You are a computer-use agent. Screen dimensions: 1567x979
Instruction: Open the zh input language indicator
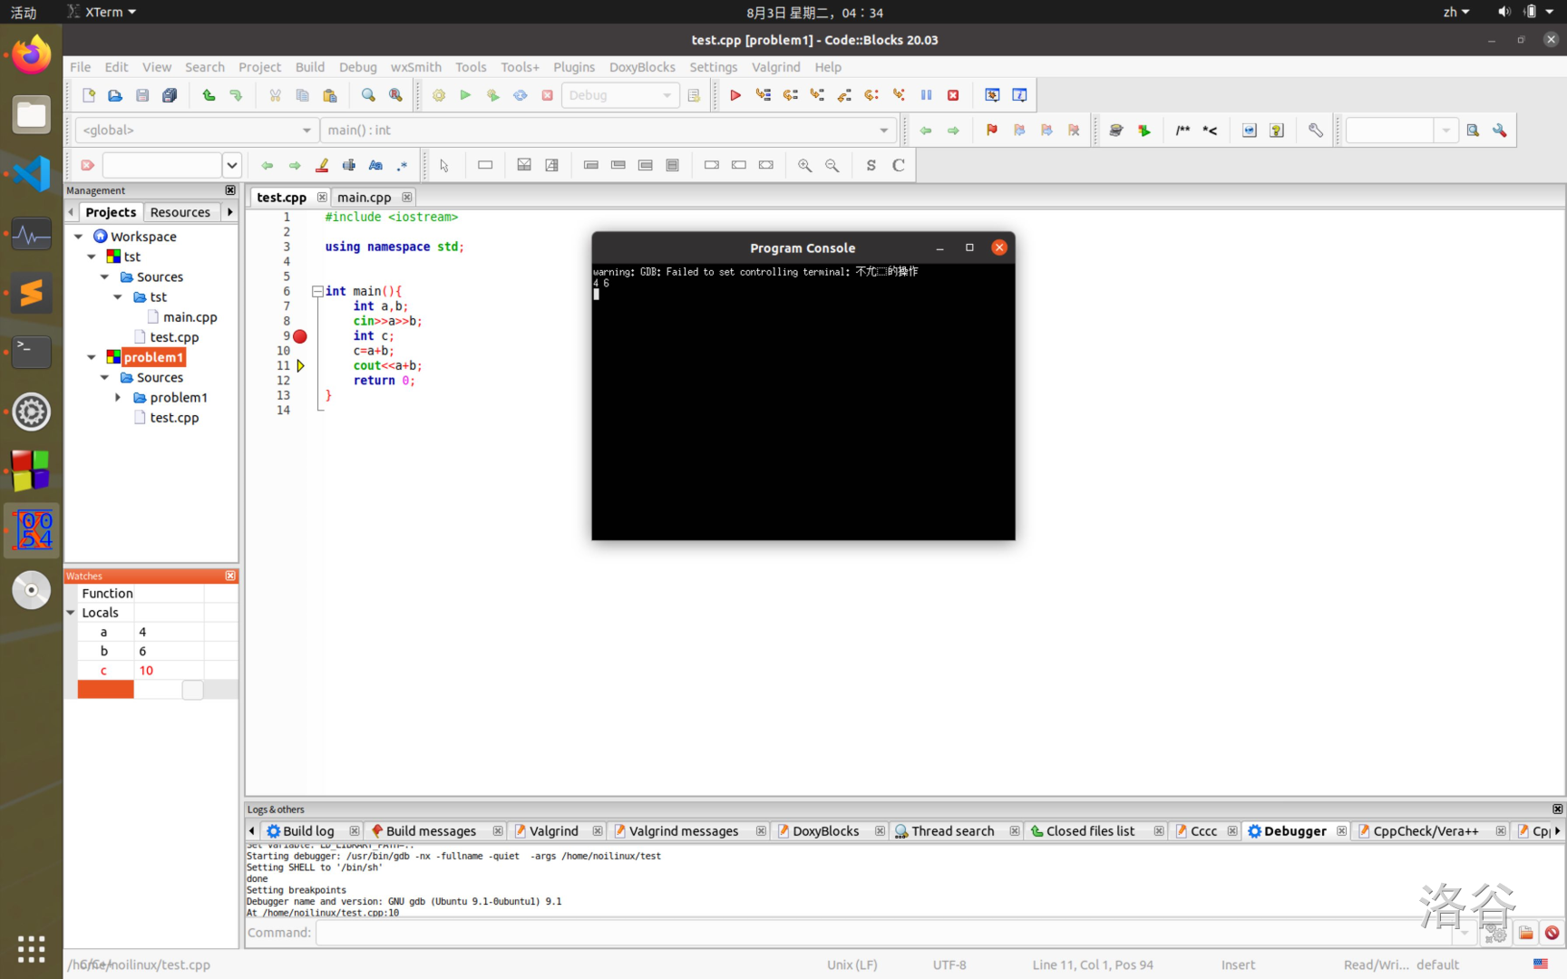pyautogui.click(x=1456, y=12)
